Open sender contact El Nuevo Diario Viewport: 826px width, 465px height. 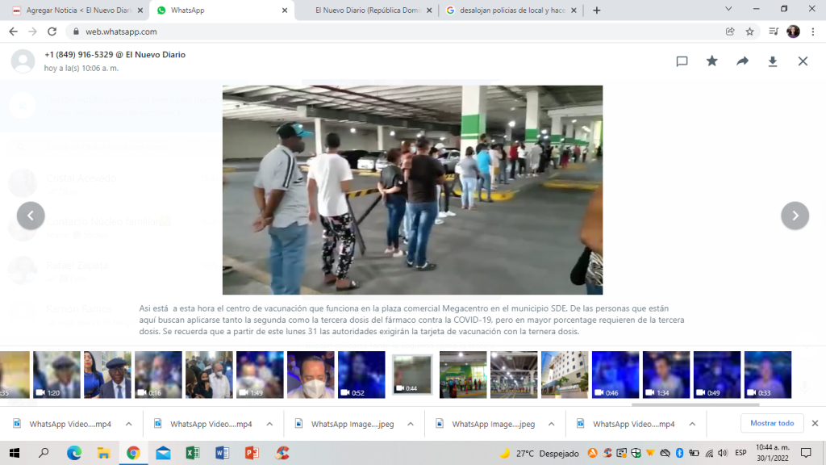pos(115,55)
